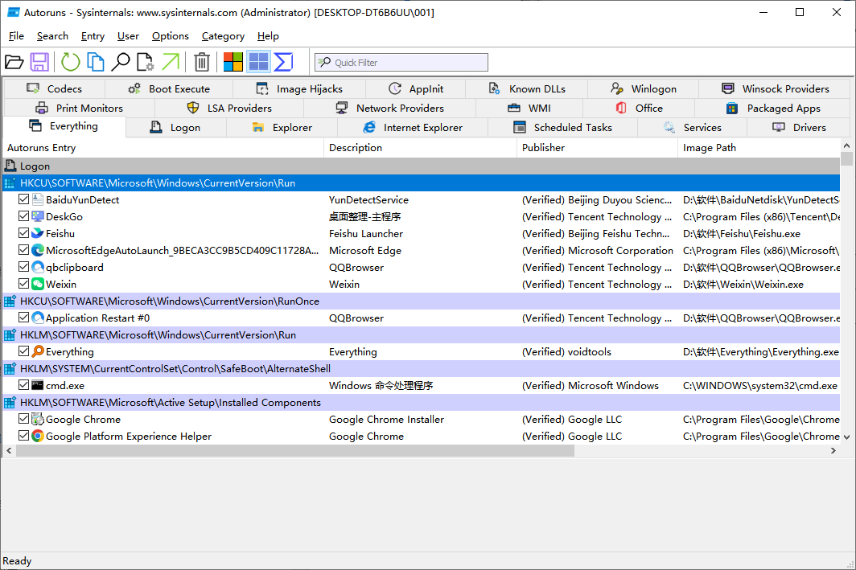Toggle the Hide Microsoft entries colored logo icon
Image resolution: width=856 pixels, height=570 pixels.
tap(233, 62)
